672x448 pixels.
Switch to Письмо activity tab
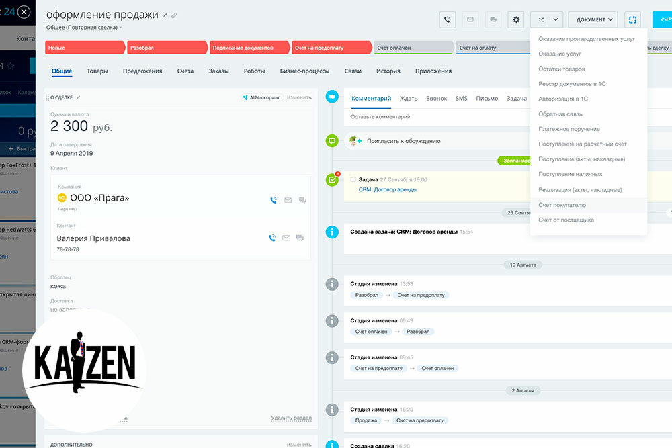(487, 99)
